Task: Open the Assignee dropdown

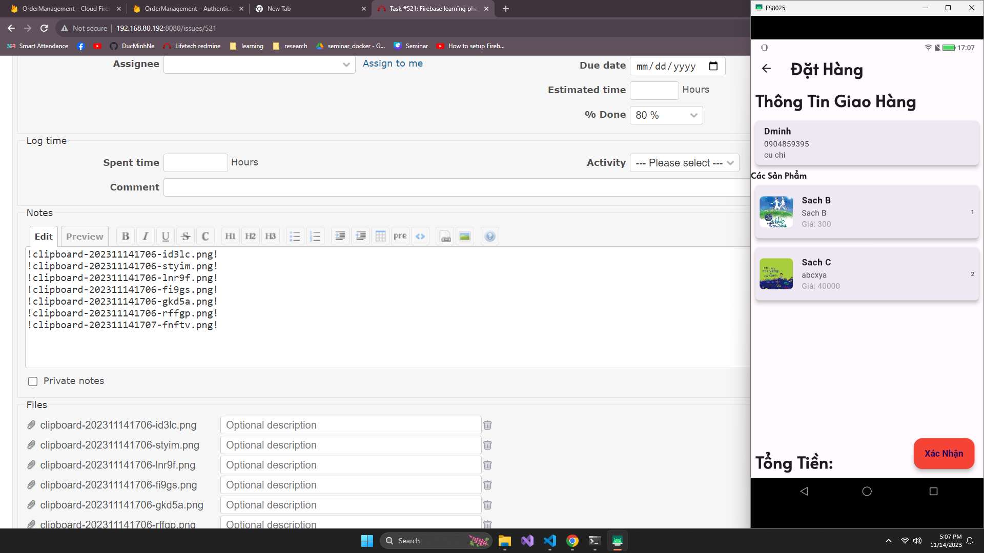Action: (x=259, y=65)
